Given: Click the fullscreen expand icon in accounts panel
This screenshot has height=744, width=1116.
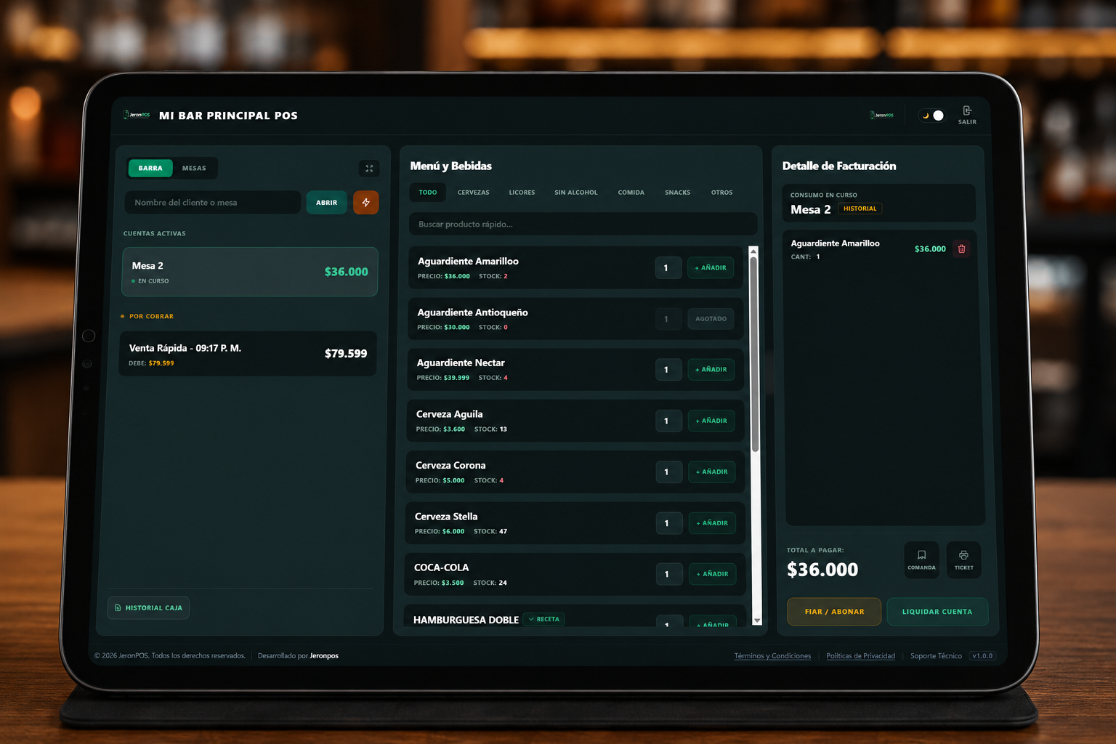Looking at the screenshot, I should pyautogui.click(x=369, y=169).
